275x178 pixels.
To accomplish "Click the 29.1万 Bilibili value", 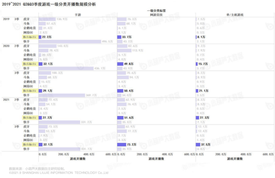I will coord(48,91).
